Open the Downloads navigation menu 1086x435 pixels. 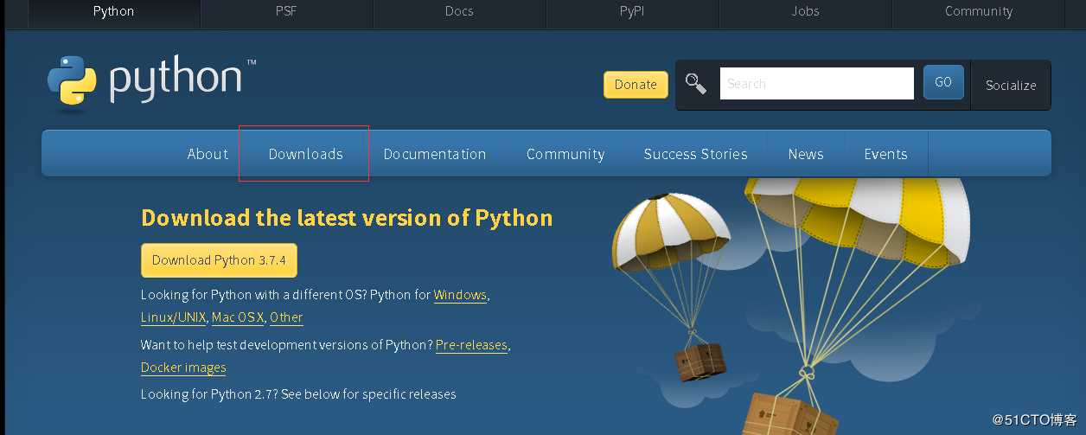click(305, 154)
